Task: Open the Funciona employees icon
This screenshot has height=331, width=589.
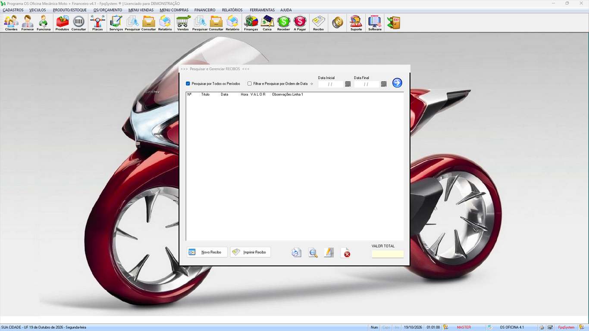Action: [44, 23]
